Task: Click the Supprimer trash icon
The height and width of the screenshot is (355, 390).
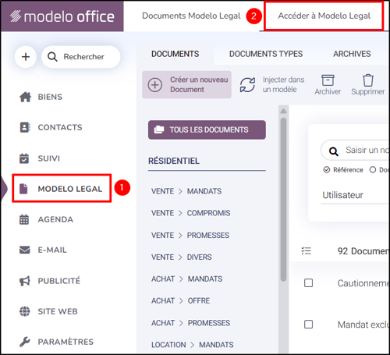Action: (x=368, y=80)
